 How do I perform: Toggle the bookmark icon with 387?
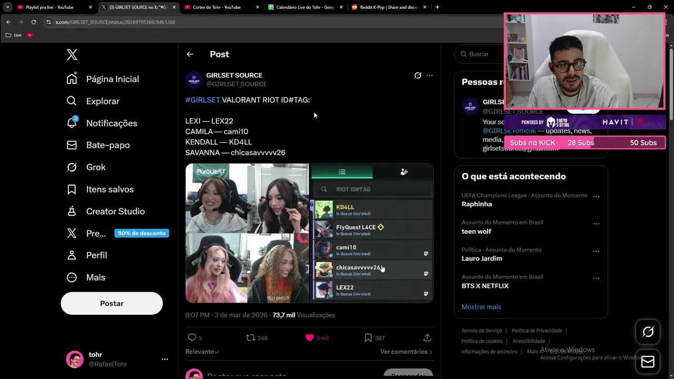pos(368,337)
